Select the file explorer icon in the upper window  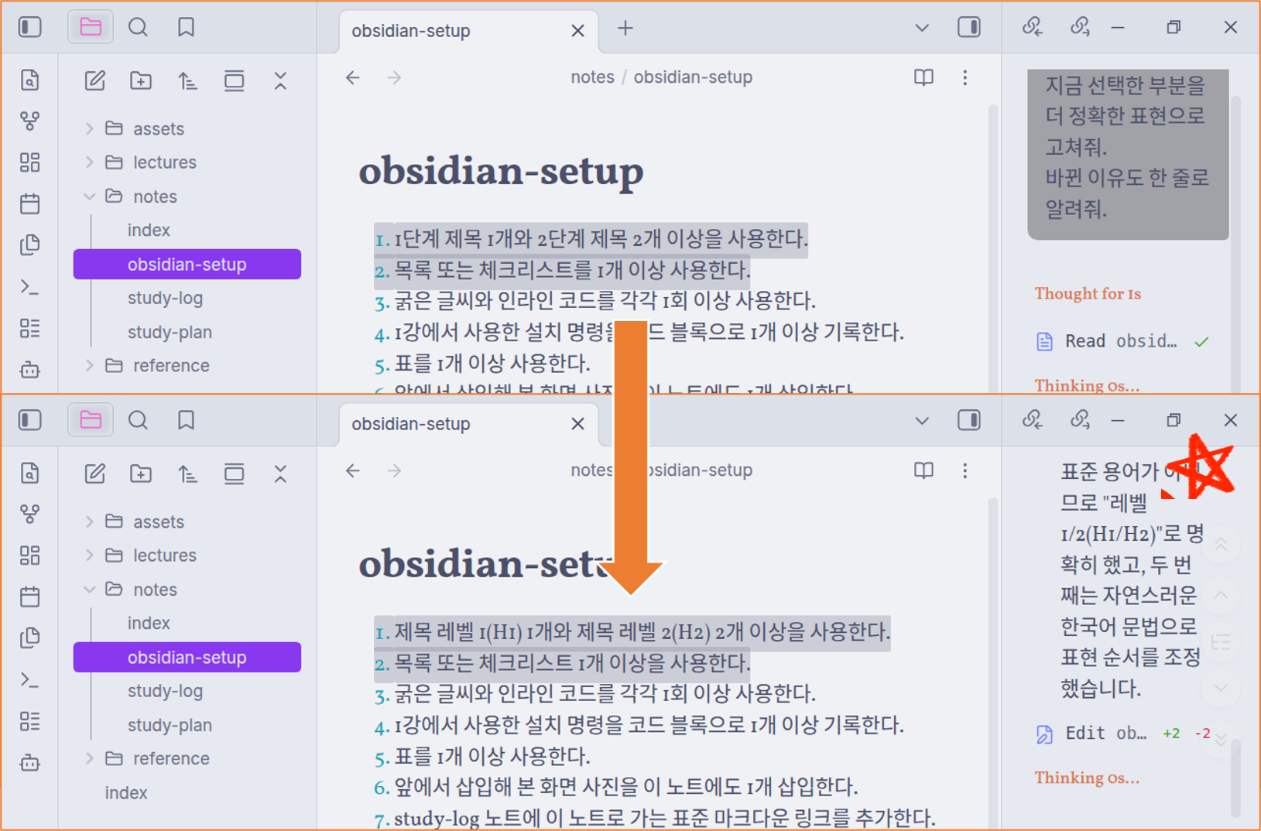click(x=91, y=28)
